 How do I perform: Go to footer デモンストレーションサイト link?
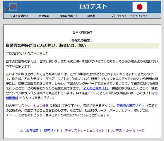coord(85,130)
